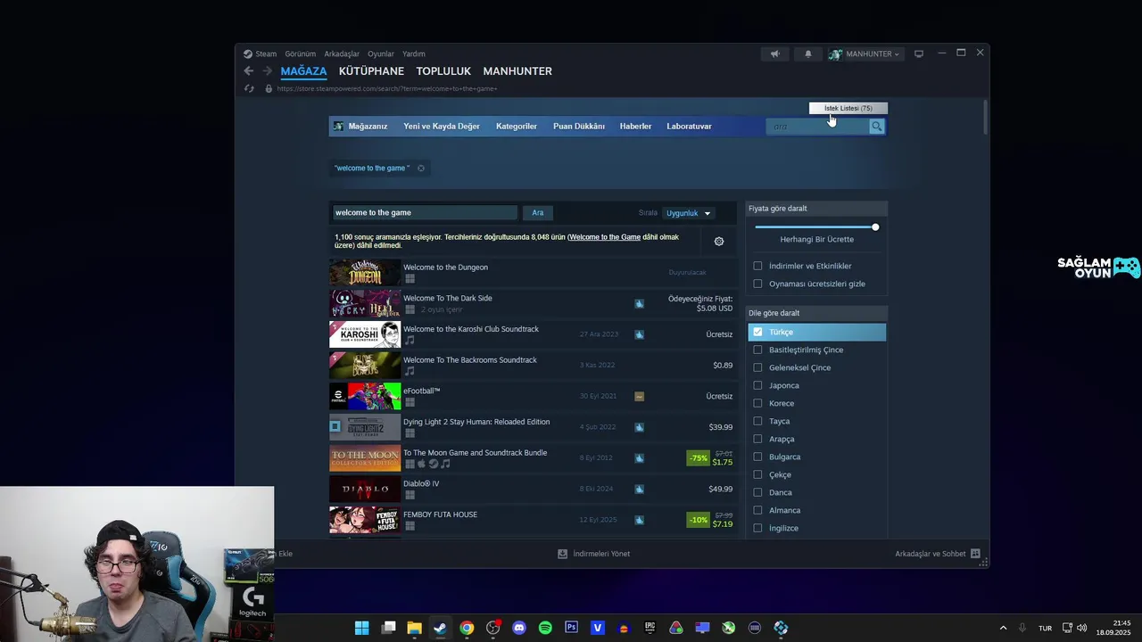The image size is (1142, 642).
Task: Adjust the price range slider handle
Action: click(x=875, y=227)
